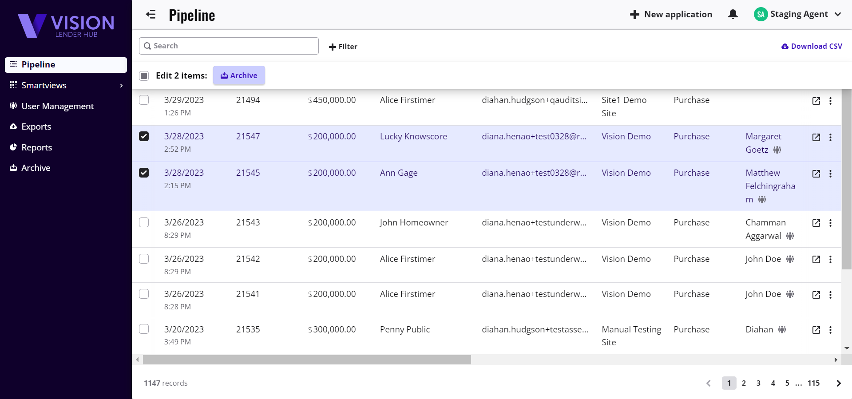This screenshot has height=399, width=852.
Task: Click the Download CSV link
Action: coord(812,46)
